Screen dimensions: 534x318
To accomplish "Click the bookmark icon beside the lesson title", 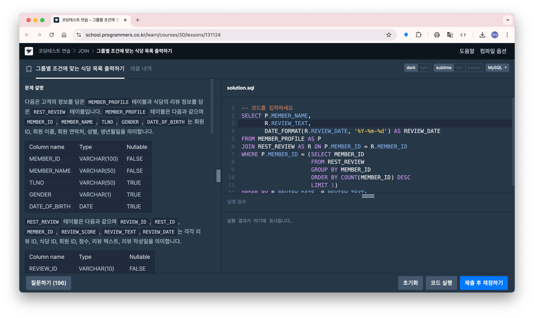I will tap(29, 68).
